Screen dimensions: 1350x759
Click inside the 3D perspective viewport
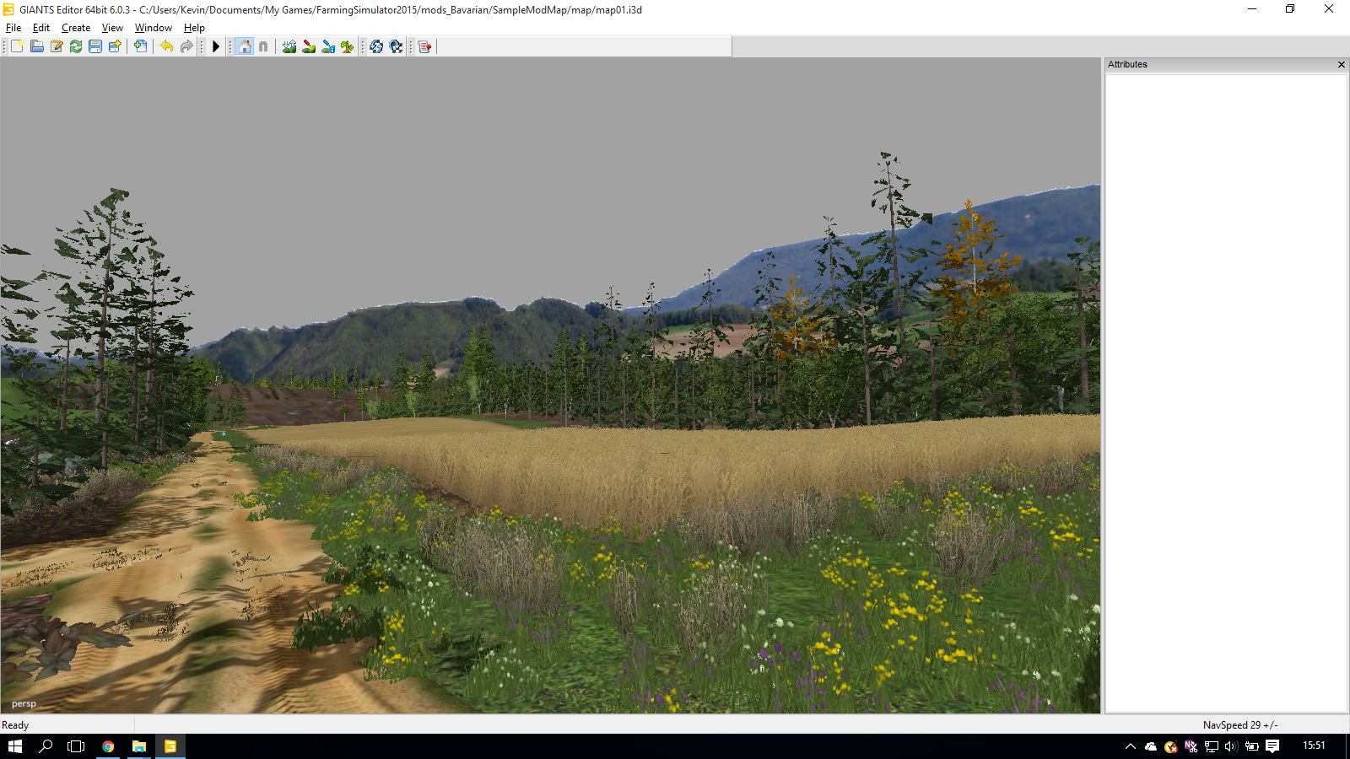550,385
